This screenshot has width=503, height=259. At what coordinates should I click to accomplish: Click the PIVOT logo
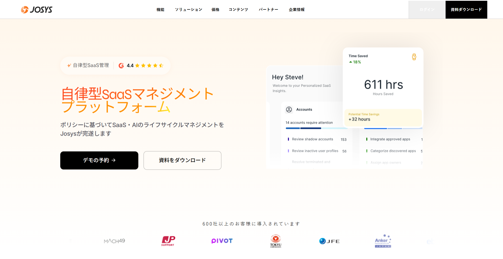pyautogui.click(x=222, y=241)
